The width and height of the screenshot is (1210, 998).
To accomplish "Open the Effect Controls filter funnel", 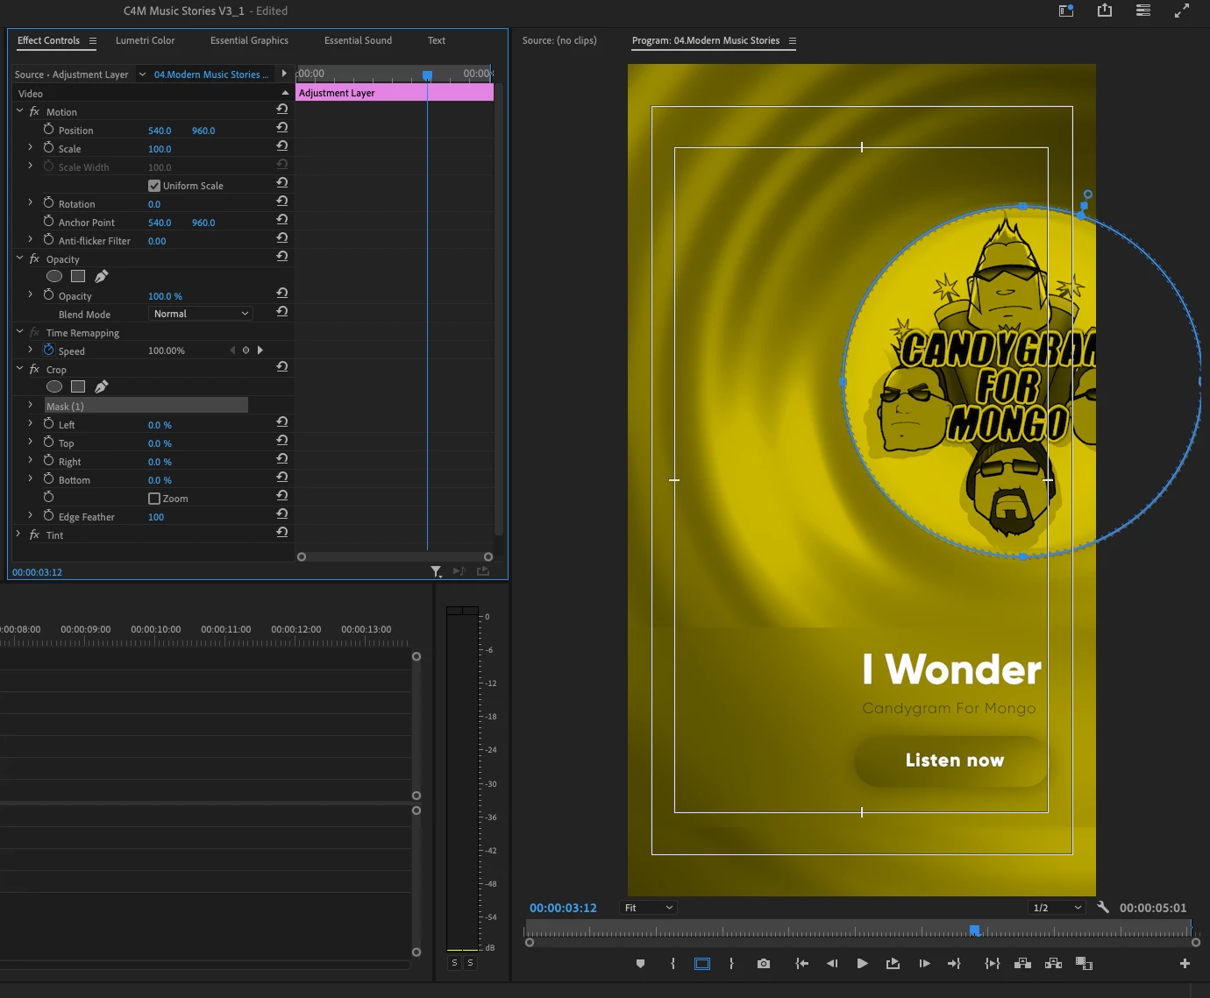I will (x=436, y=571).
